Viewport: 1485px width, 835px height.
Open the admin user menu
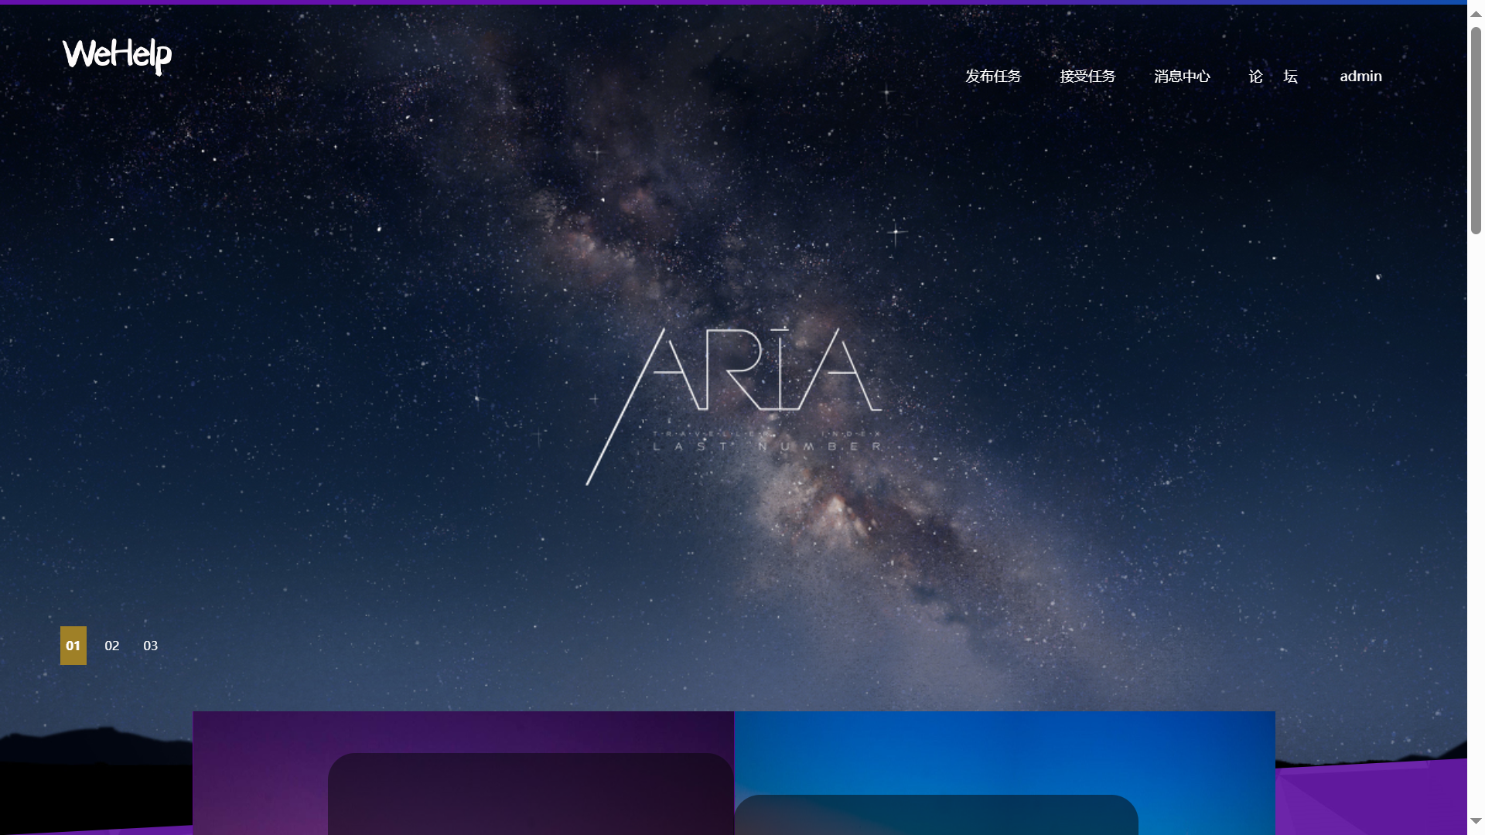(1360, 76)
